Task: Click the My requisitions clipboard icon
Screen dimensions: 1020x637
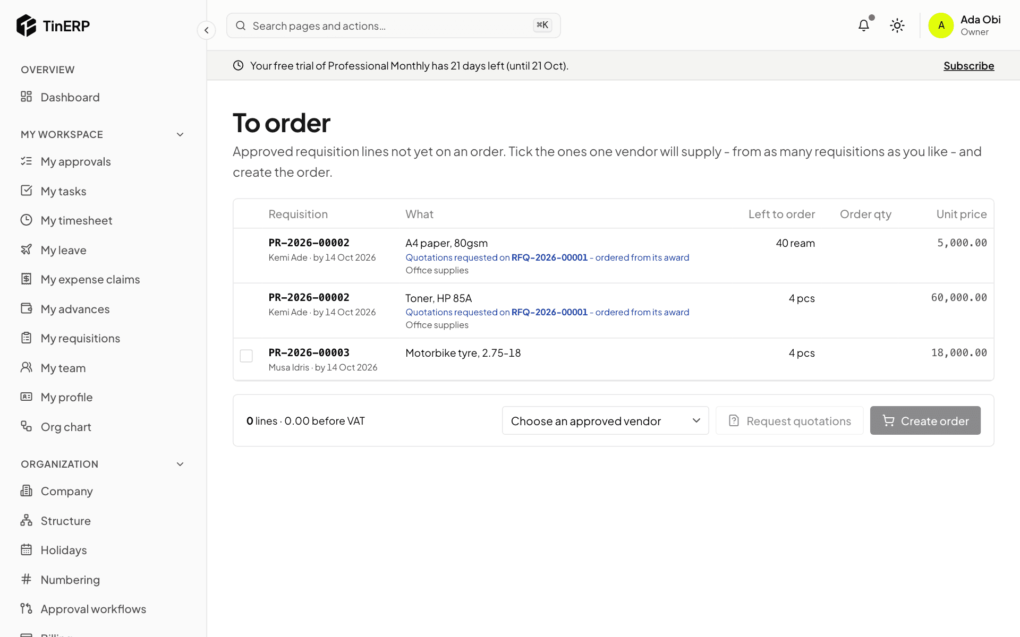Action: [x=26, y=338]
